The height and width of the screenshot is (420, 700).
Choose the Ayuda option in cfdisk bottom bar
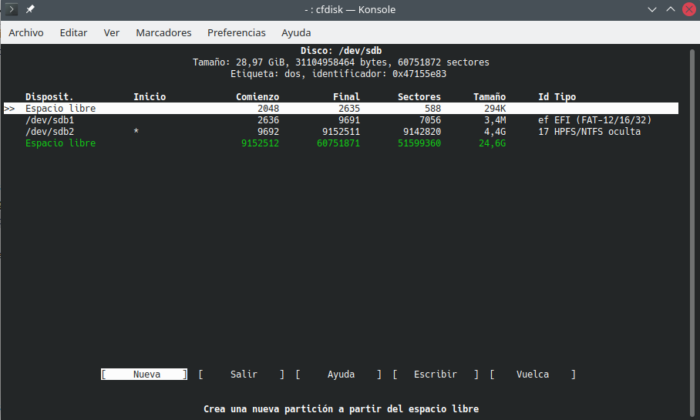click(x=341, y=375)
